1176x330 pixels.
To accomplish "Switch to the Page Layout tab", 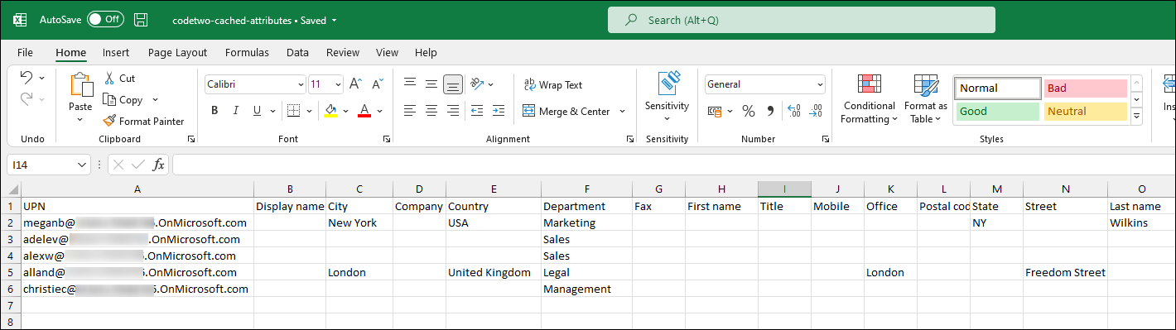I will point(177,52).
